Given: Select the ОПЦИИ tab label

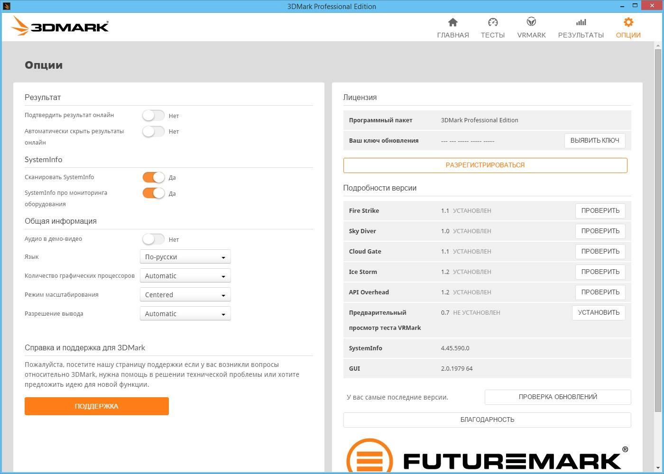Looking at the screenshot, I should [x=628, y=35].
